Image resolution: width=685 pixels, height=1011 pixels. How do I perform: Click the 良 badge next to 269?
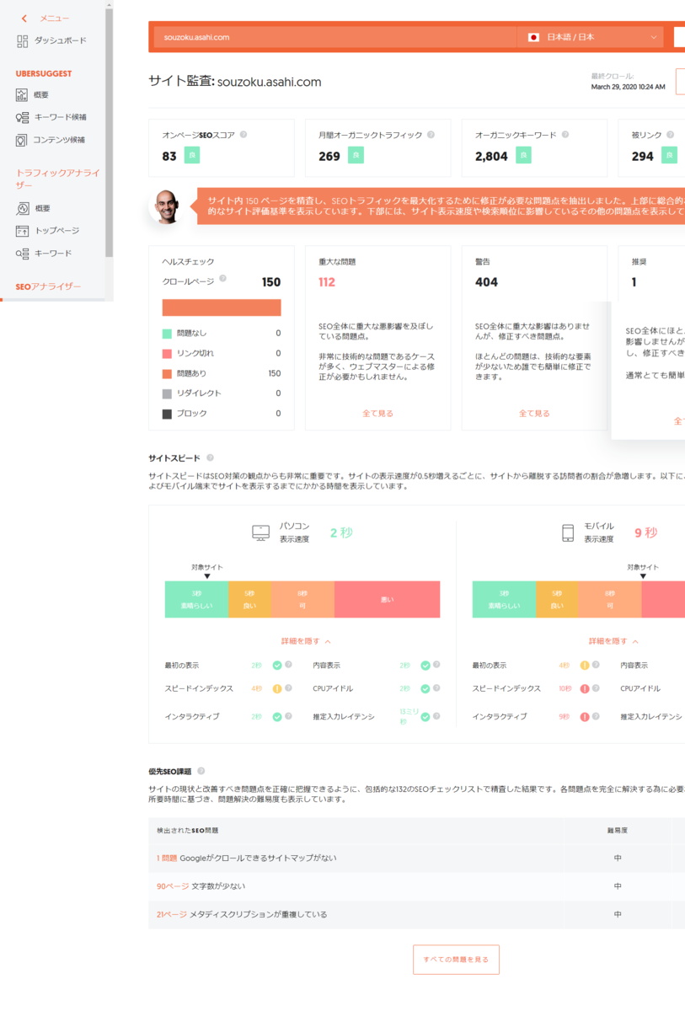pyautogui.click(x=356, y=155)
